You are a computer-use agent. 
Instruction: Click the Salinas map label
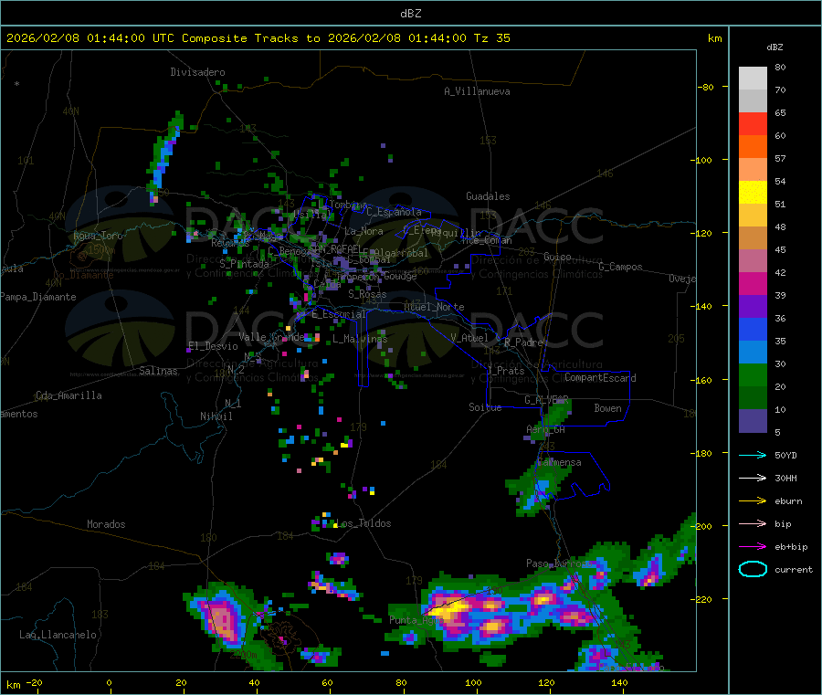click(158, 371)
